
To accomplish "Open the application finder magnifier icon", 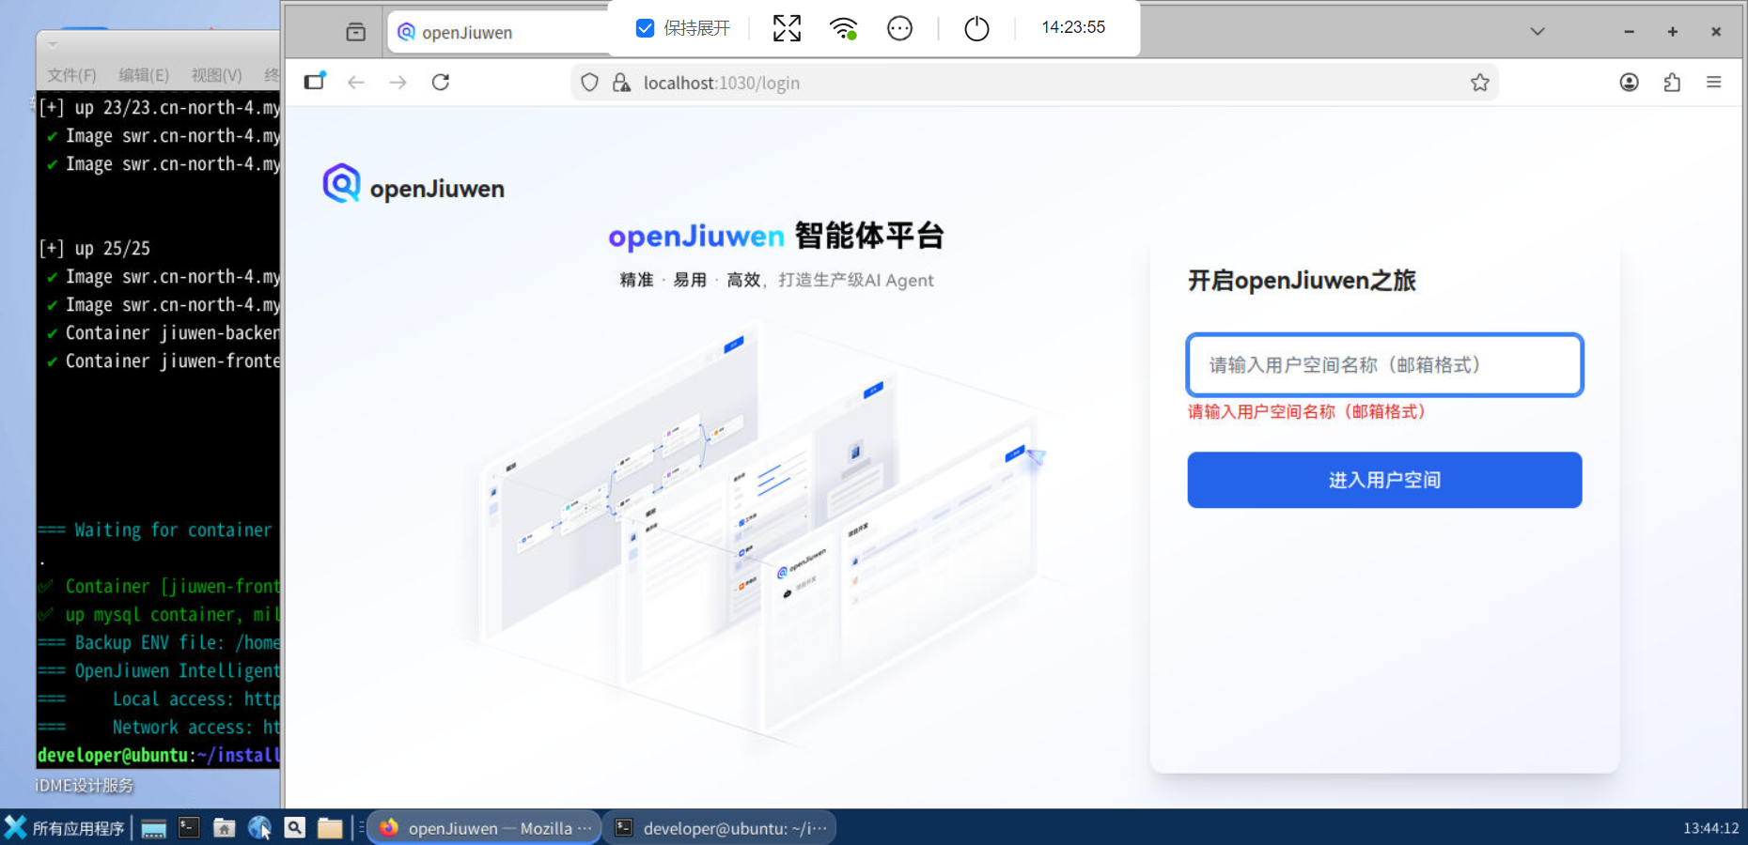I will (295, 828).
